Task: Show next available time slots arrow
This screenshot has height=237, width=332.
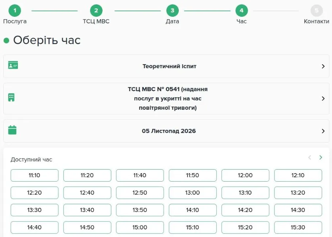Action: 321,158
